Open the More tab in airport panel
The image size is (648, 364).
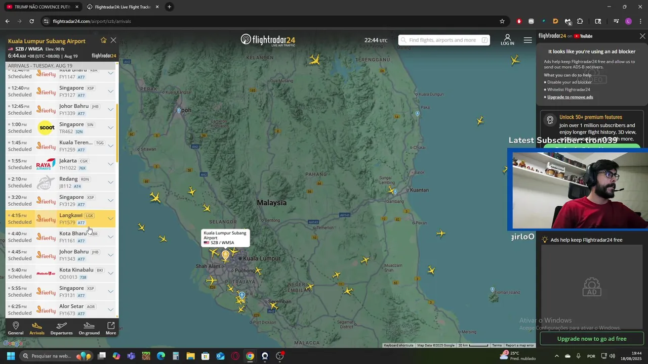point(111,328)
